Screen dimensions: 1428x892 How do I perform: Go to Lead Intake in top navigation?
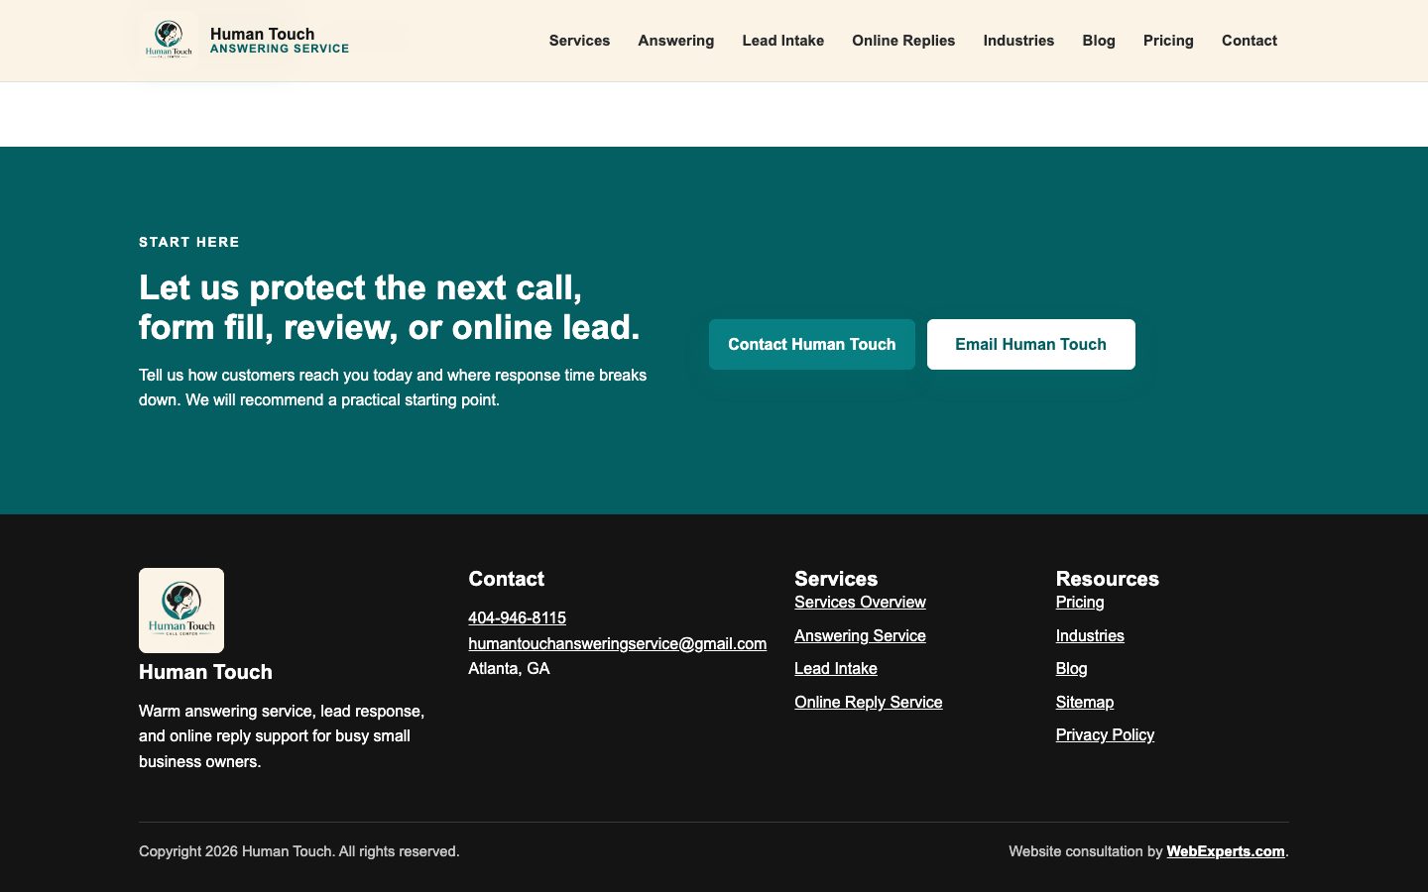[x=783, y=41]
